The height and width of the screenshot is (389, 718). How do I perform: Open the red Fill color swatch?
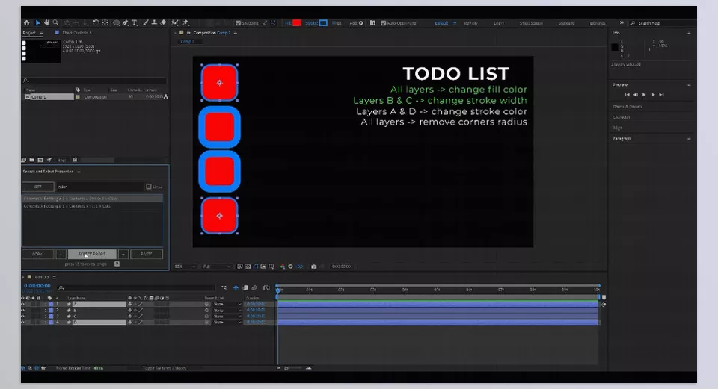click(297, 23)
